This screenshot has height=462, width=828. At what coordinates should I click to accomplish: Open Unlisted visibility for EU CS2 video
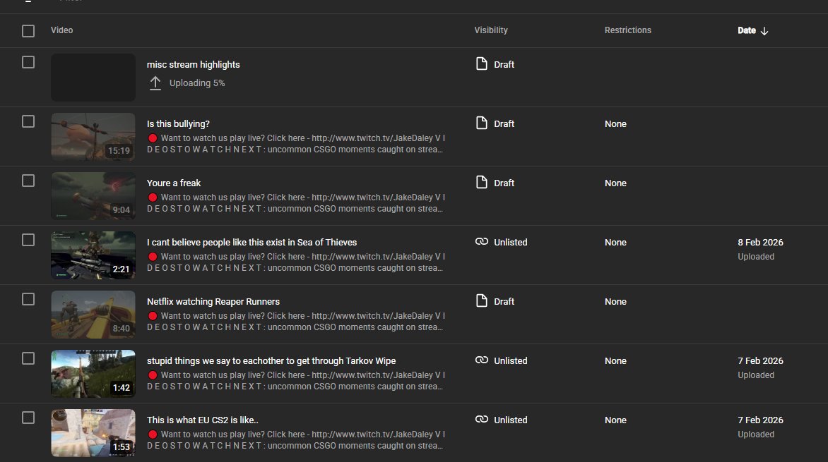click(511, 420)
